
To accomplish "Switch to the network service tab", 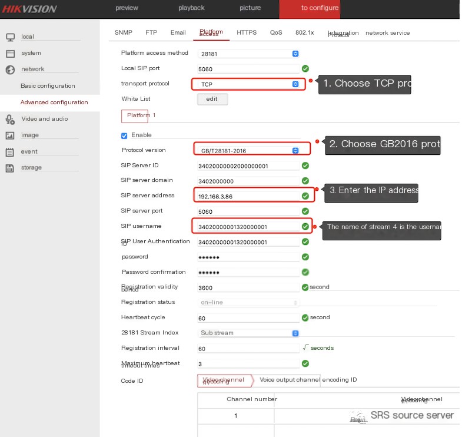I will click(387, 33).
